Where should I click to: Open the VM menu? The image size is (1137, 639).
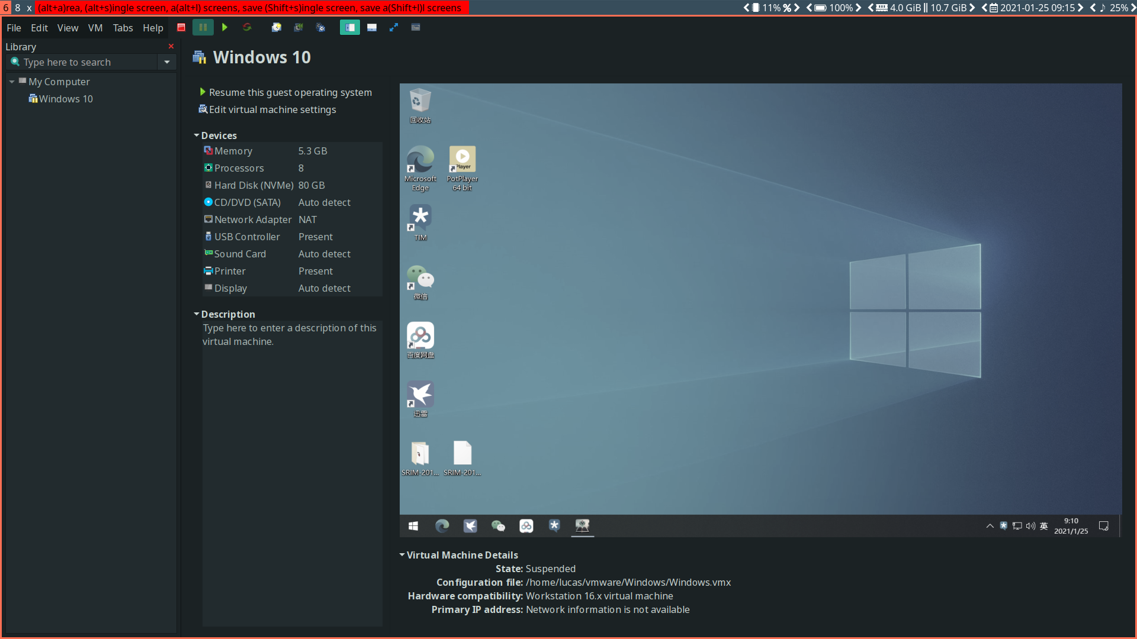[x=95, y=28]
